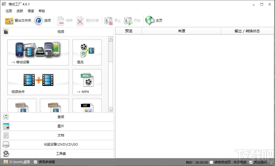Click the audio music note icon
The width and height of the screenshot is (275, 166).
tap(6, 117)
